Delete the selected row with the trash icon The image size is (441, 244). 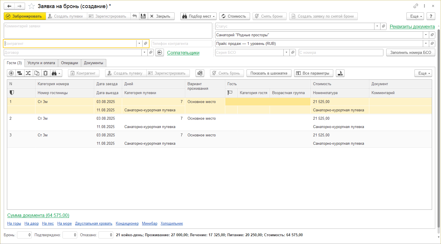46,73
